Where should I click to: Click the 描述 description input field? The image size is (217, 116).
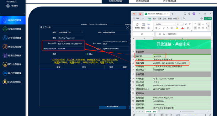click(71, 54)
